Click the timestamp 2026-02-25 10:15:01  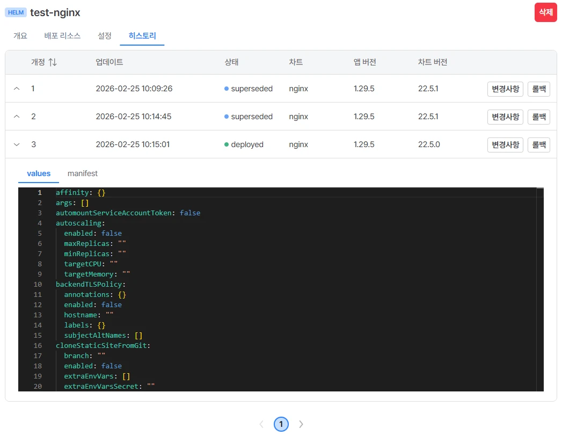click(133, 144)
